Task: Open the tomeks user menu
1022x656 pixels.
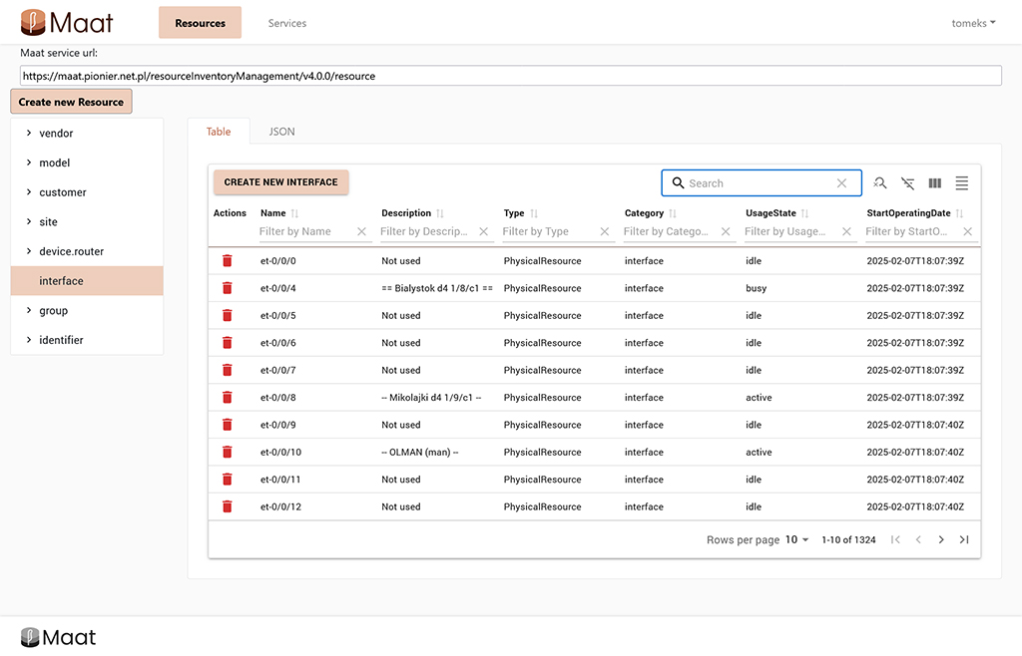Action: (974, 23)
